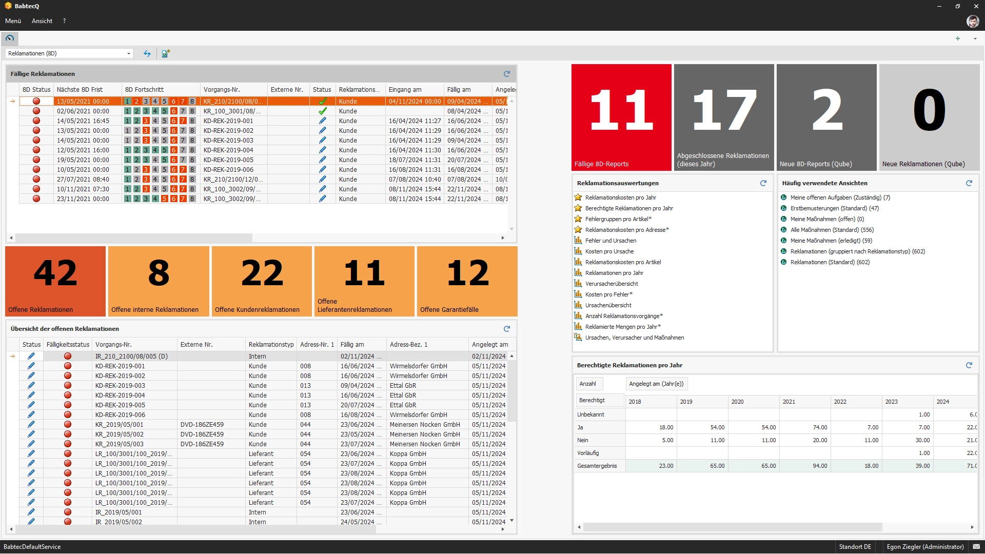Sort by the Reklamationstyp column header
The width and height of the screenshot is (985, 554).
coord(271,345)
